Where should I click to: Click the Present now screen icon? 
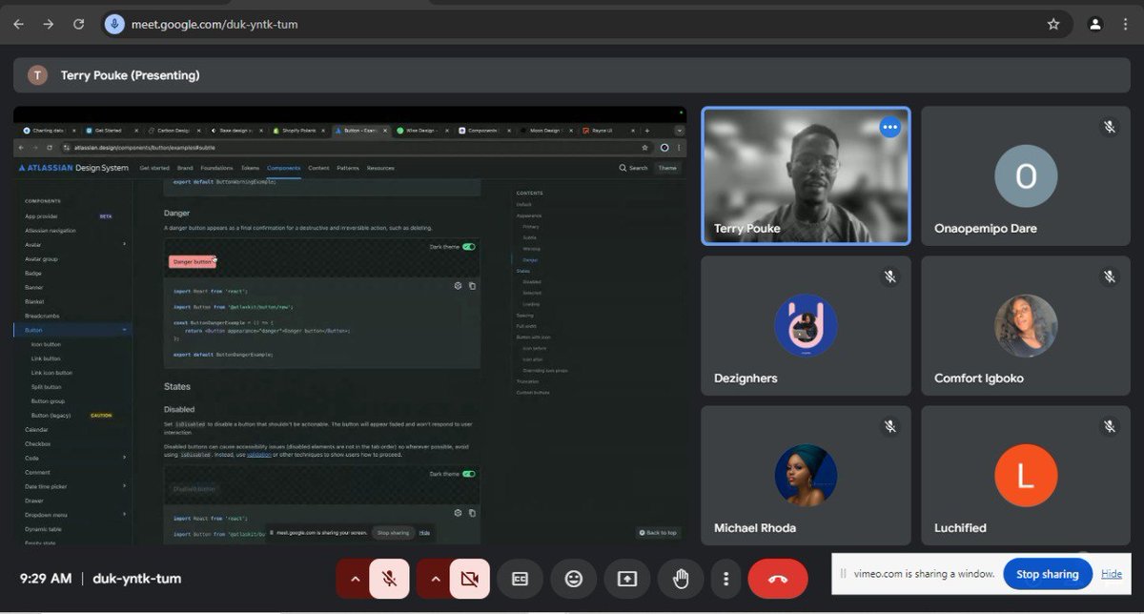627,579
